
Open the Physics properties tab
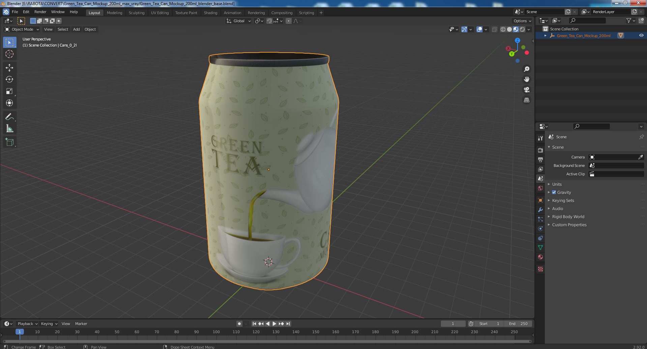tap(540, 229)
